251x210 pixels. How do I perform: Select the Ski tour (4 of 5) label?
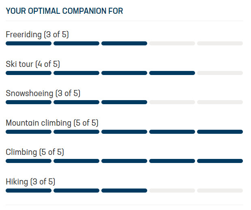[x=33, y=64]
